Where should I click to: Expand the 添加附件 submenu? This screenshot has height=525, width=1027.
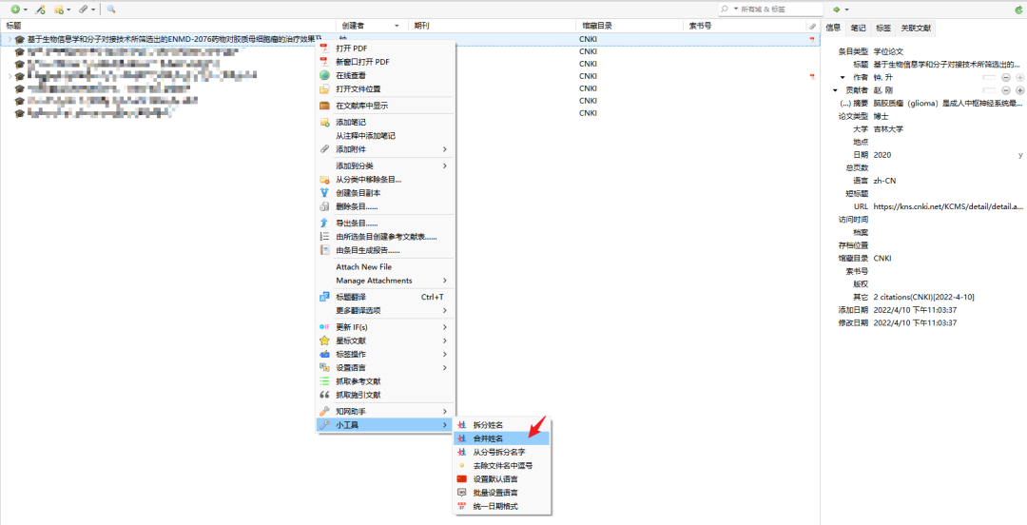(386, 149)
